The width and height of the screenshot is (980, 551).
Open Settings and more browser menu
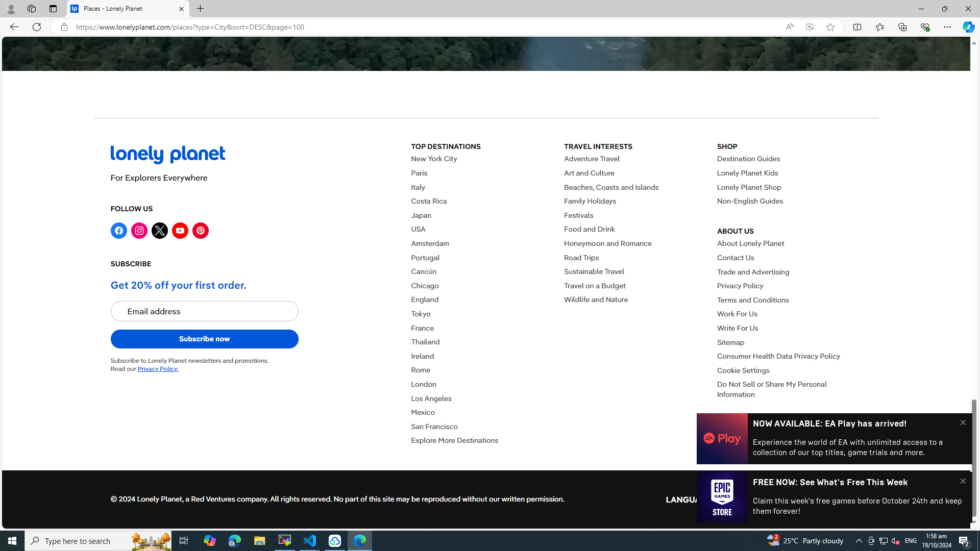click(x=947, y=27)
